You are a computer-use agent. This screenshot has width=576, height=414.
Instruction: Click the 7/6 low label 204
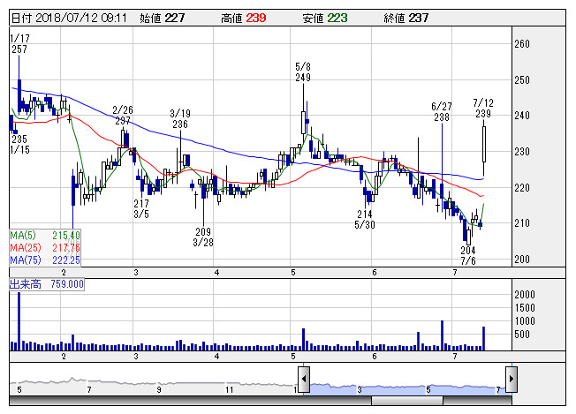pos(468,251)
